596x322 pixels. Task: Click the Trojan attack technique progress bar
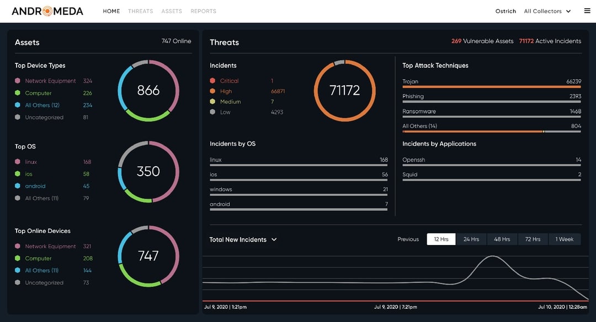click(491, 86)
